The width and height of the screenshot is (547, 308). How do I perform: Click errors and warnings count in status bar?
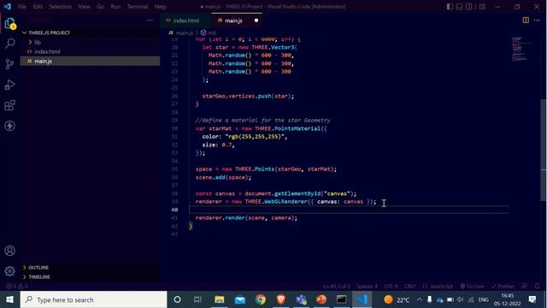pyautogui.click(x=17, y=287)
